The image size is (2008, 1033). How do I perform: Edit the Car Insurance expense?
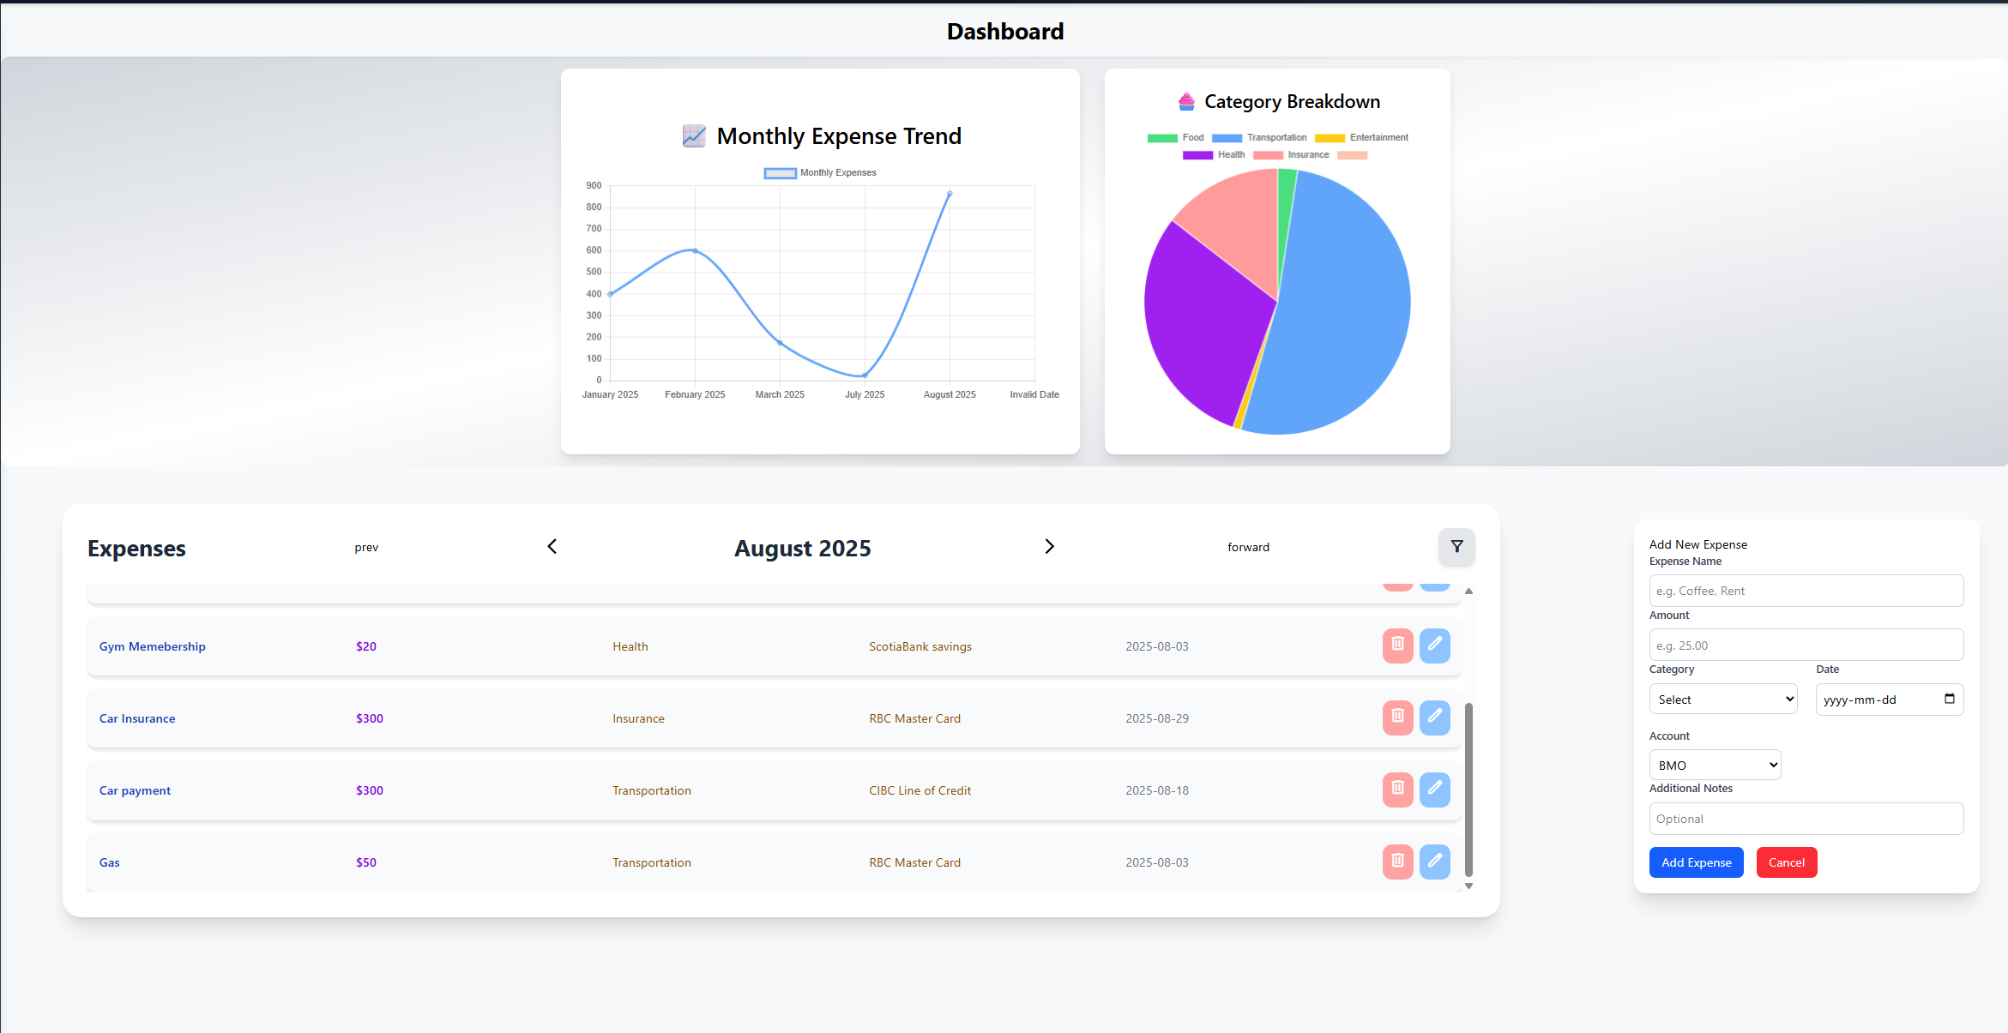pyautogui.click(x=1435, y=718)
